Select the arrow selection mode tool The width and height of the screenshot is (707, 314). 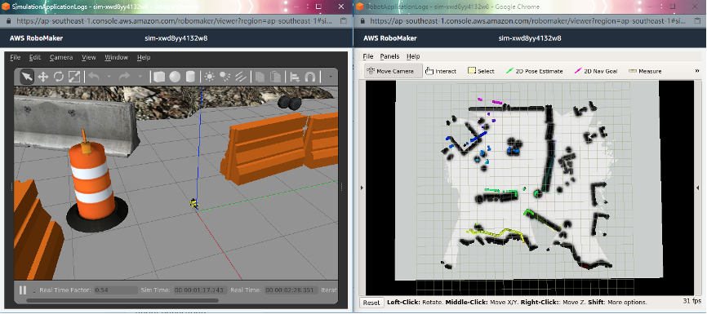point(27,77)
